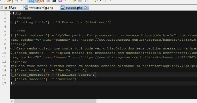Click the '</a></p>' text on line 12
Screen dimensions: 197x103
click(x=19, y=62)
